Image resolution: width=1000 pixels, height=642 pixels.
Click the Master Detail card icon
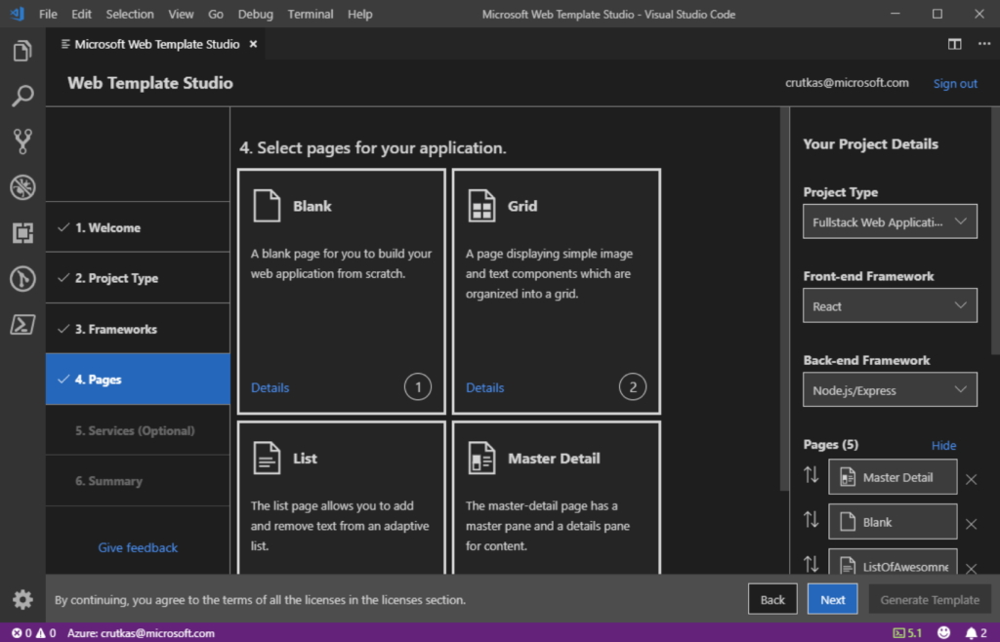481,458
